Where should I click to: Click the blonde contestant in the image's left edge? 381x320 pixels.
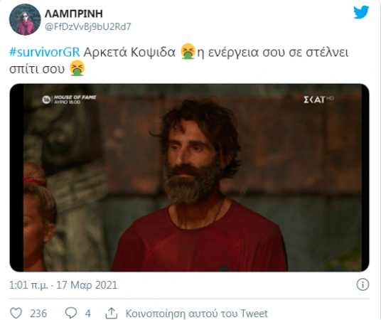coord(38,216)
